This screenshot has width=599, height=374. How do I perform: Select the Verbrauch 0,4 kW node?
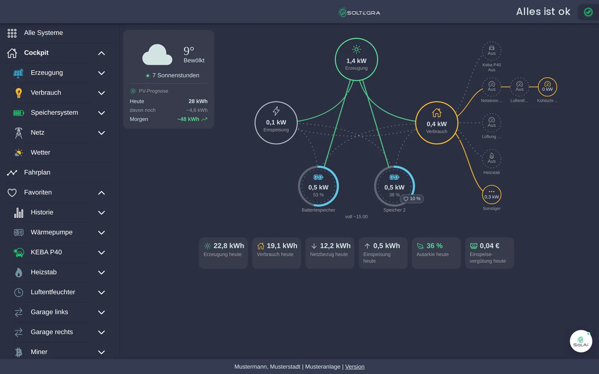point(437,123)
